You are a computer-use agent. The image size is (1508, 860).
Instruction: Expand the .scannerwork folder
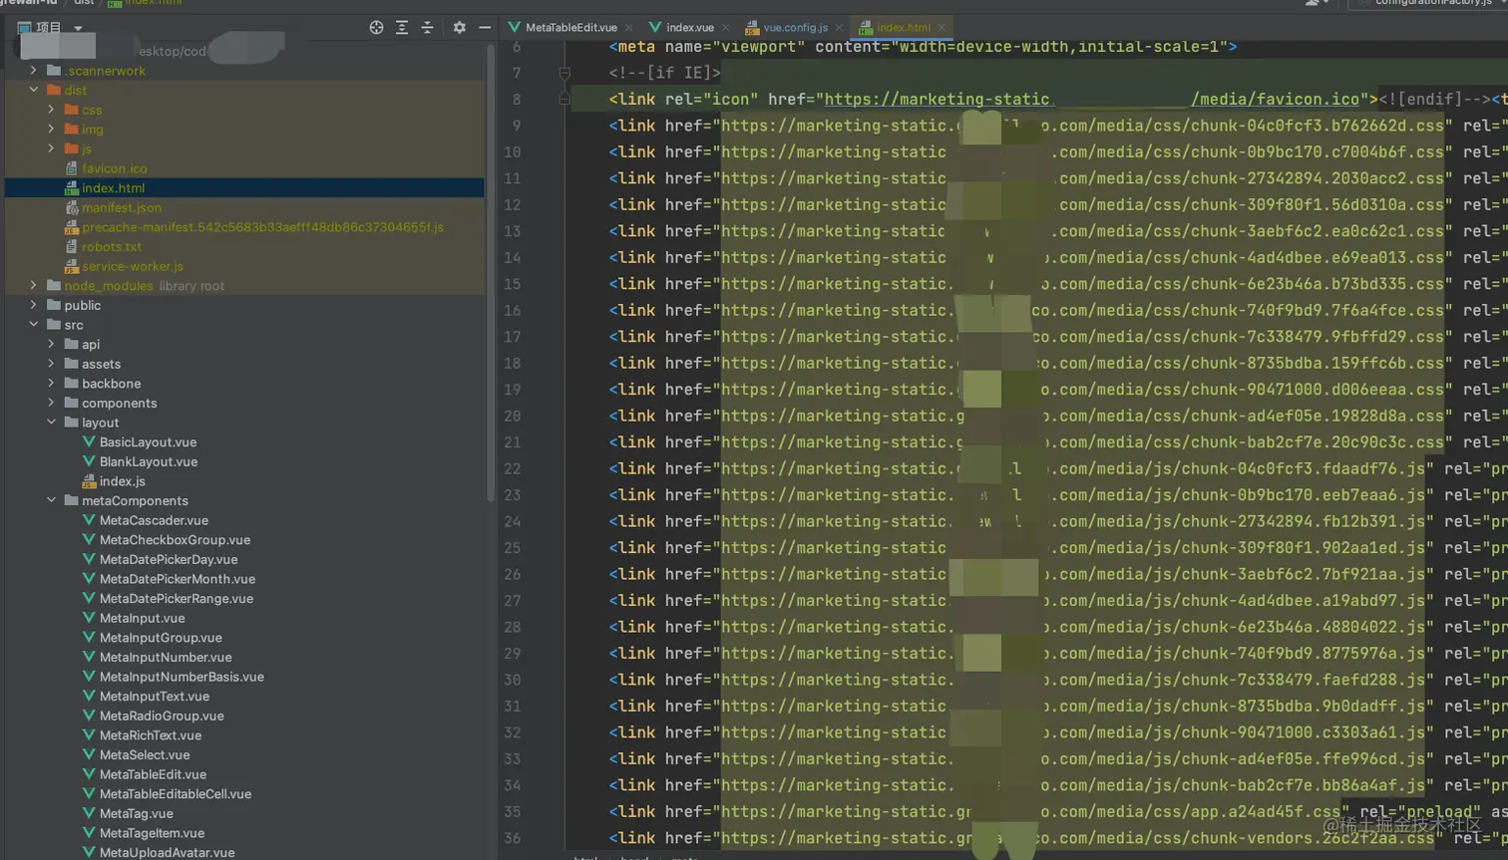[x=34, y=71]
